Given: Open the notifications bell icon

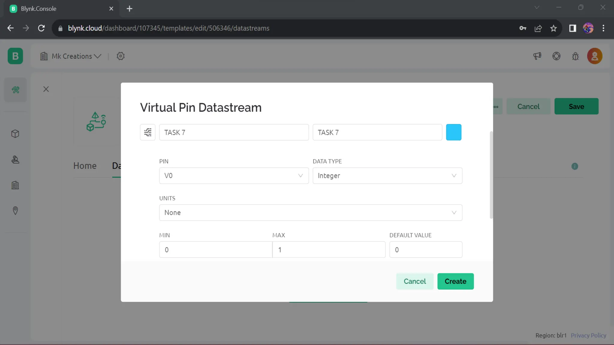Looking at the screenshot, I should (x=575, y=56).
